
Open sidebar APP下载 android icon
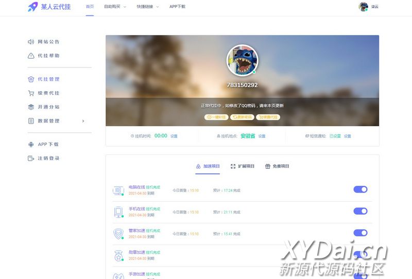[31, 144]
